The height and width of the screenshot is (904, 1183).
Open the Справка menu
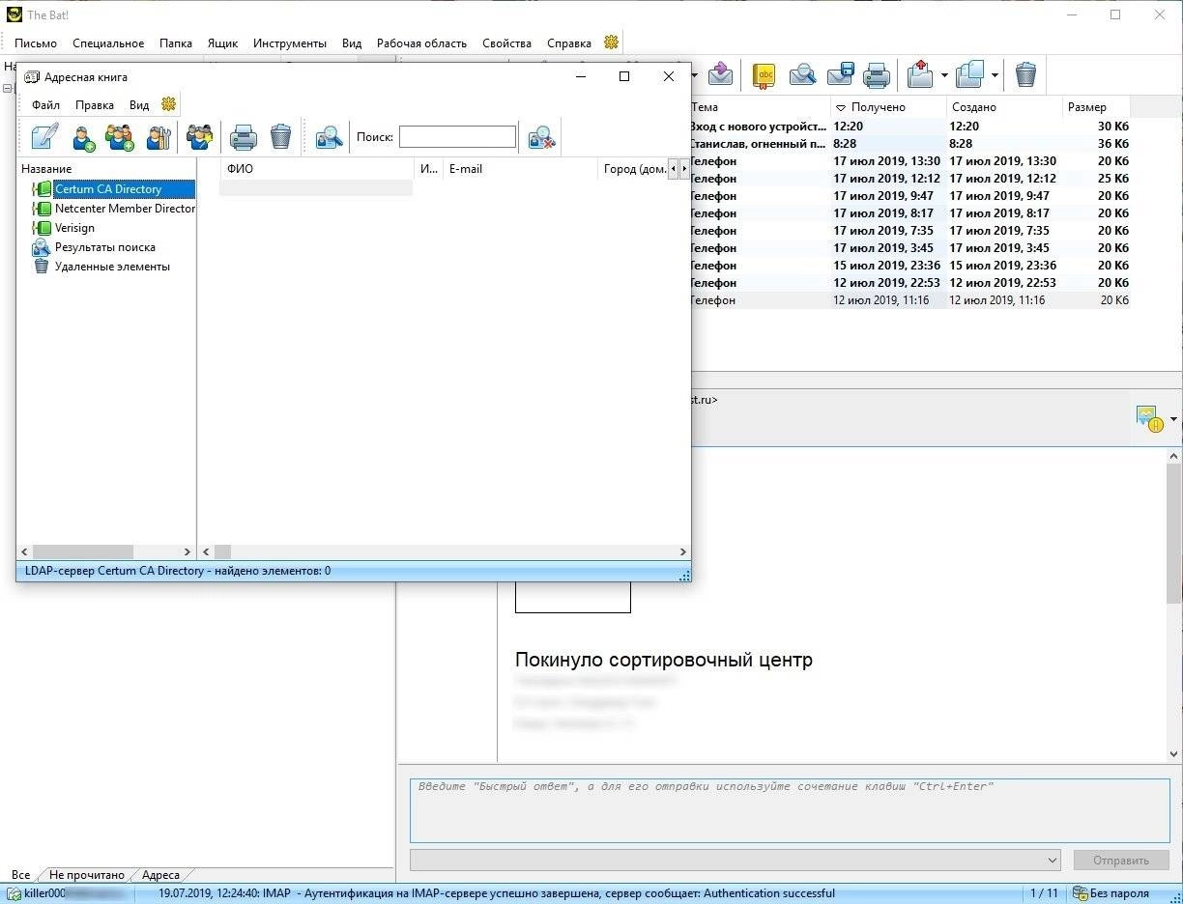(569, 42)
